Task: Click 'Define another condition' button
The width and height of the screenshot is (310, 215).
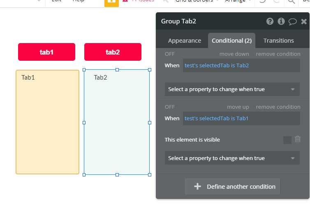Action: [233, 187]
